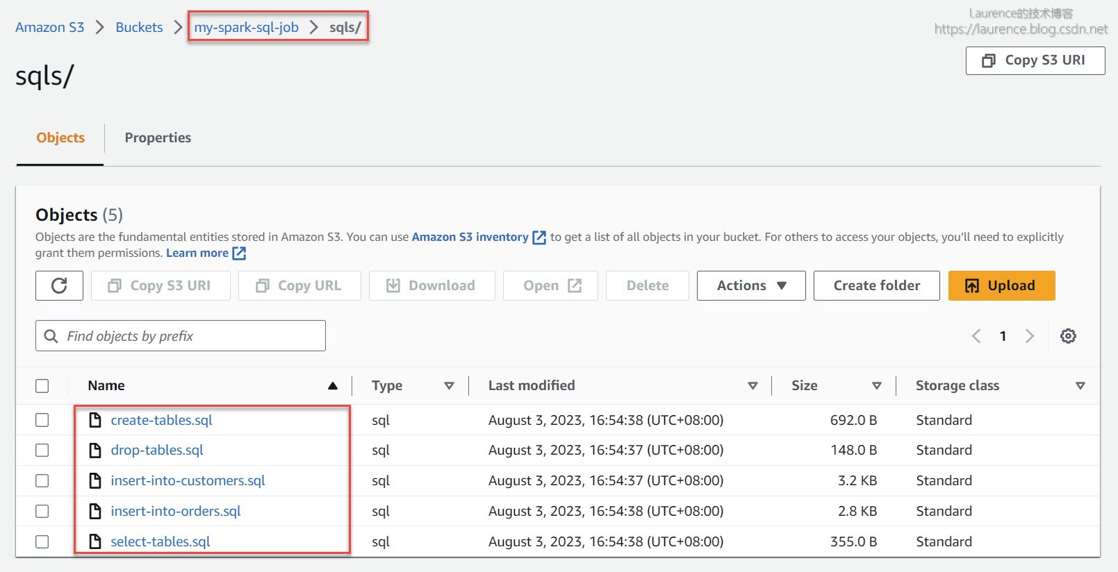
Task: Click the Copy URL toolbar button
Action: point(299,285)
